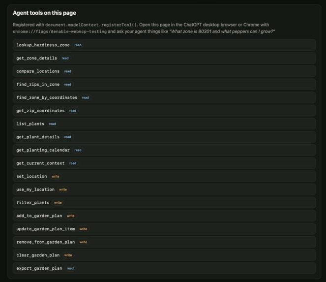Select find_zone_by_coordinates tool name

tap(47, 97)
